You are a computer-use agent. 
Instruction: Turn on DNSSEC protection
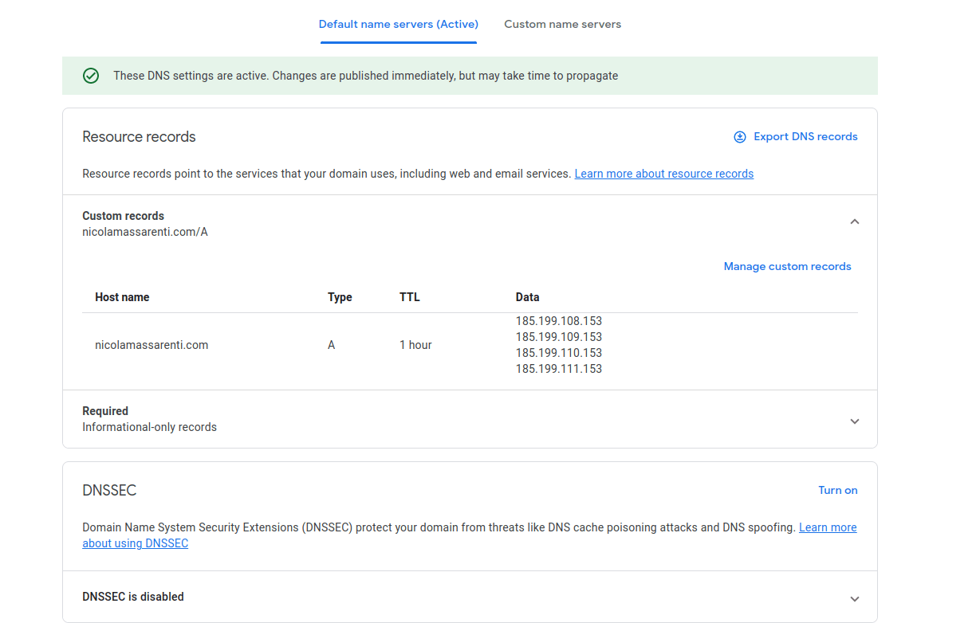coord(837,490)
